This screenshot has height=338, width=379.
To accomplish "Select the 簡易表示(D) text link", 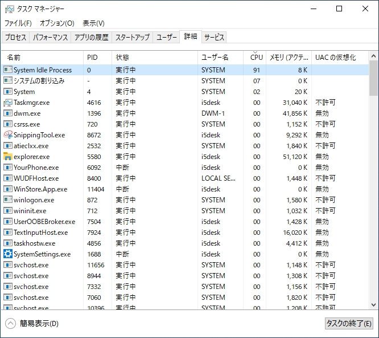I will point(39,324).
